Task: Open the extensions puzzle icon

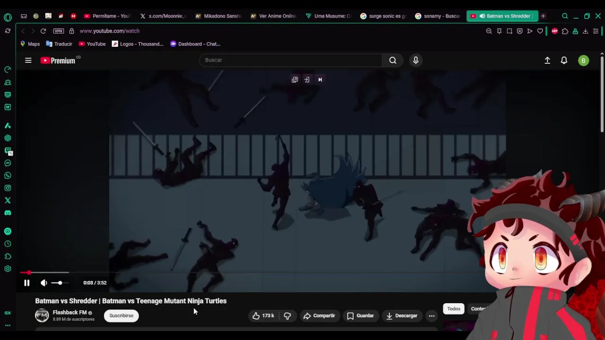Action: 565,31
